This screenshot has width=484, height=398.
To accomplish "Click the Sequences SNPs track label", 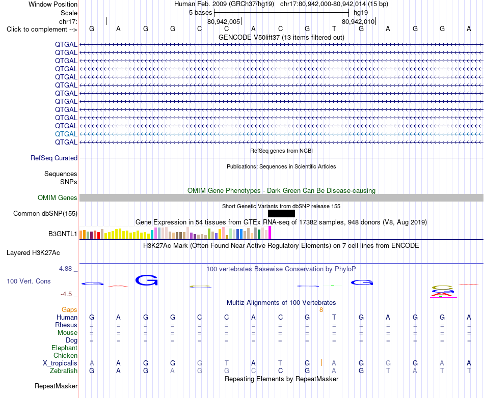I will 61,178.
